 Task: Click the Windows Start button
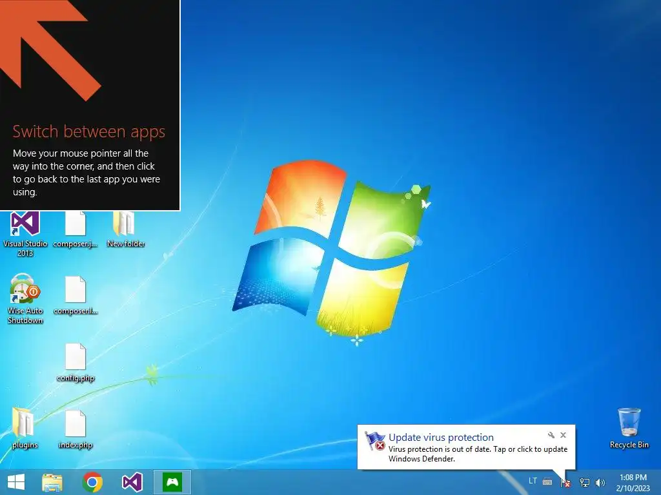16,482
